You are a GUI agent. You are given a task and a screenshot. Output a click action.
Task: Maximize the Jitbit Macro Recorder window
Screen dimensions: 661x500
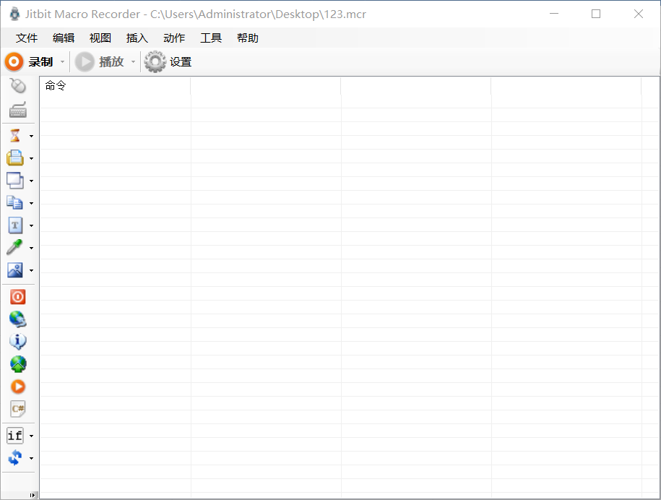[x=596, y=14]
